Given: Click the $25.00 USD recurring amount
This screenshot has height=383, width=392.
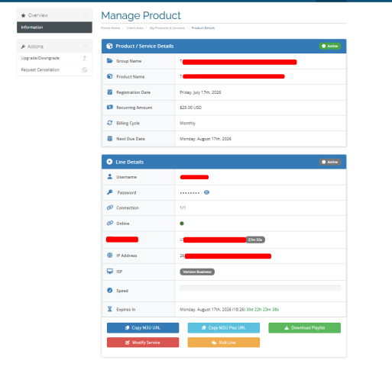Looking at the screenshot, I should [x=190, y=108].
